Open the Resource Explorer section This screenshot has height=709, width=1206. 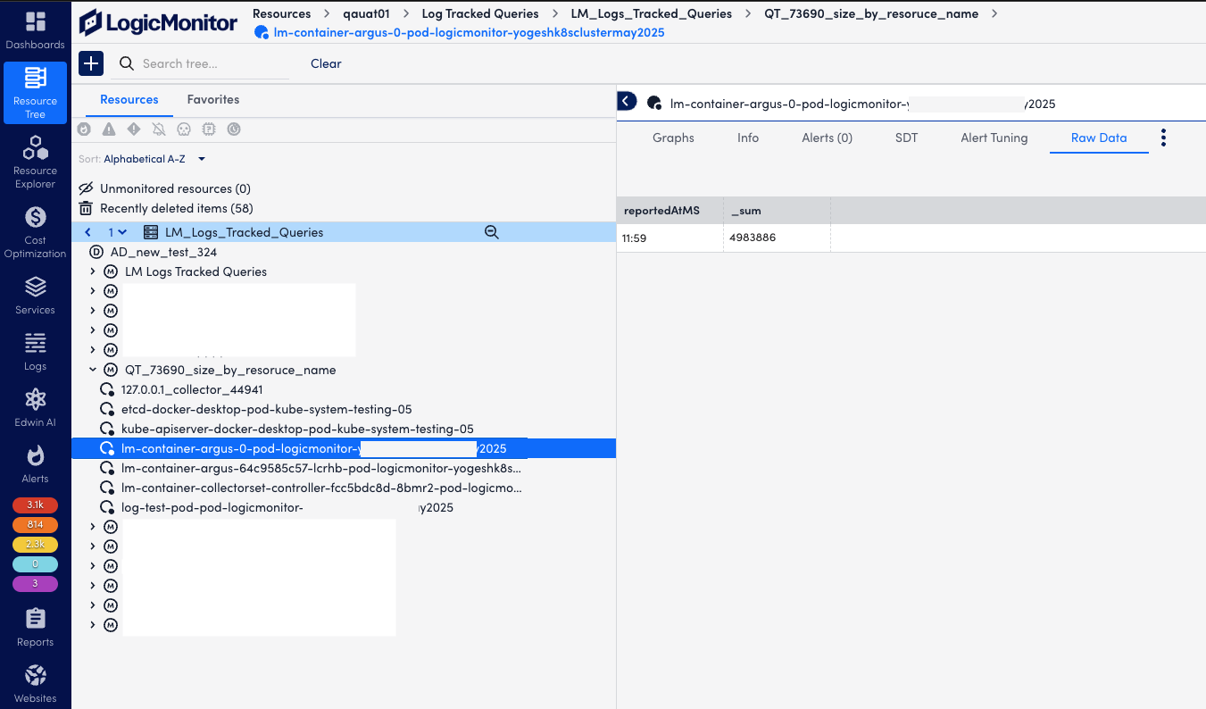(35, 161)
